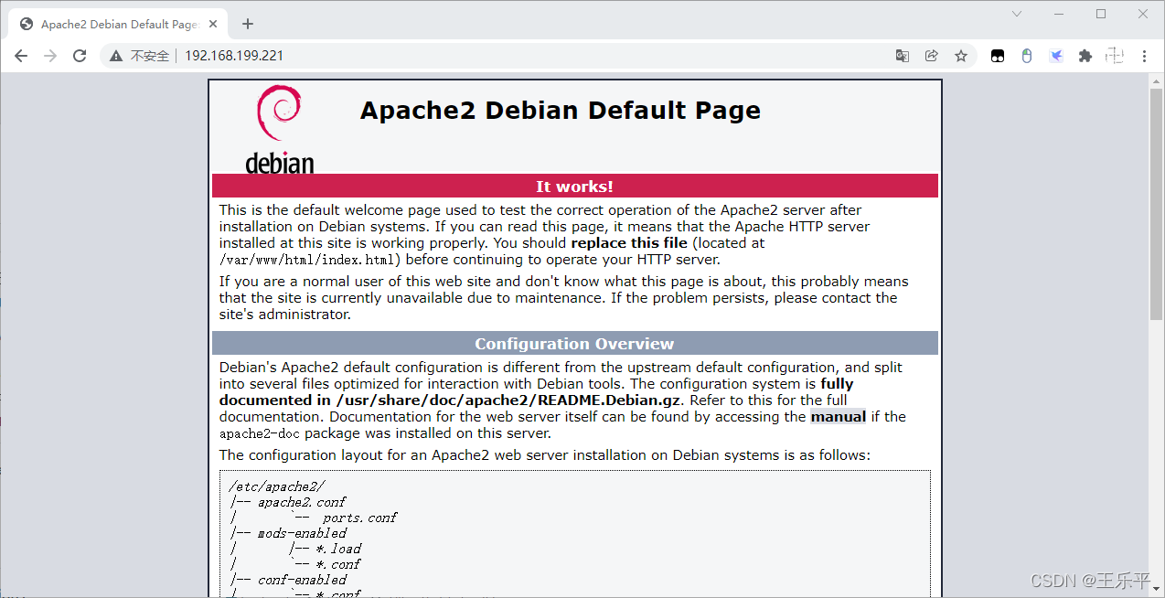Image resolution: width=1165 pixels, height=598 pixels.
Task: Go forward to the next page
Action: tap(50, 56)
